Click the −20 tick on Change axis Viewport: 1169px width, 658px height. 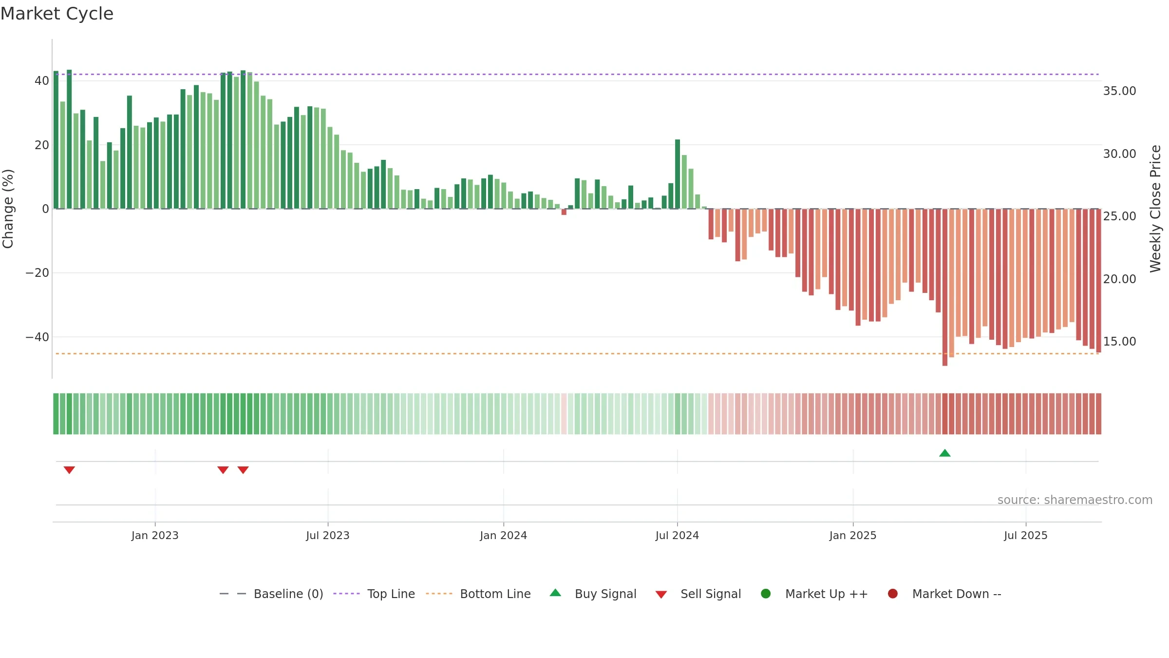[38, 273]
